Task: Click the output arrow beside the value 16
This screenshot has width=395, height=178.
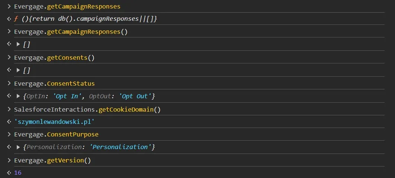Action: pyautogui.click(x=9, y=173)
